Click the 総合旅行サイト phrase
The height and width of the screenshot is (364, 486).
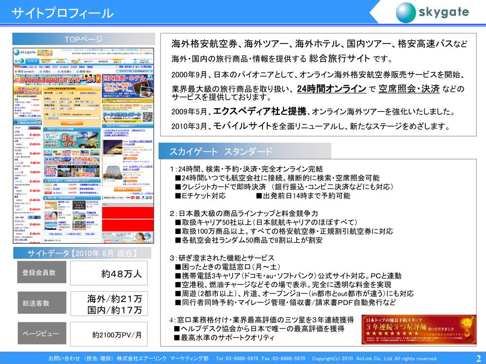(340, 58)
